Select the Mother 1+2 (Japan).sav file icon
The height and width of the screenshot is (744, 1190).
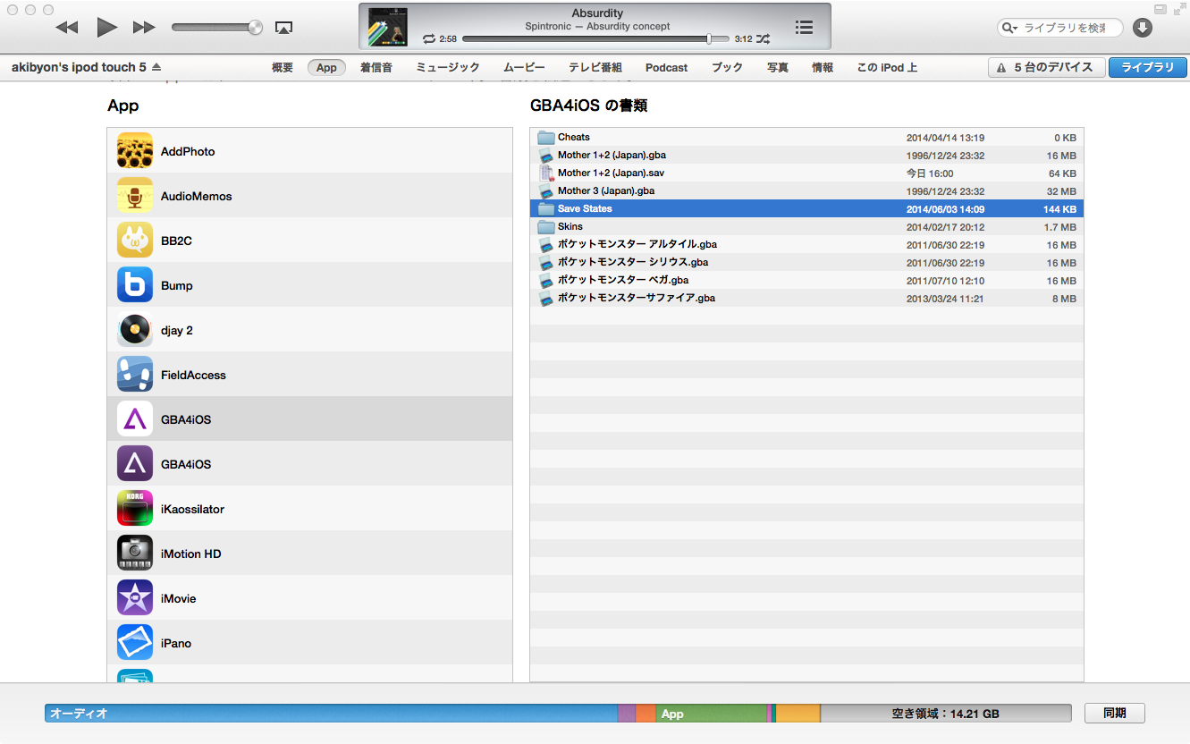[x=546, y=173]
